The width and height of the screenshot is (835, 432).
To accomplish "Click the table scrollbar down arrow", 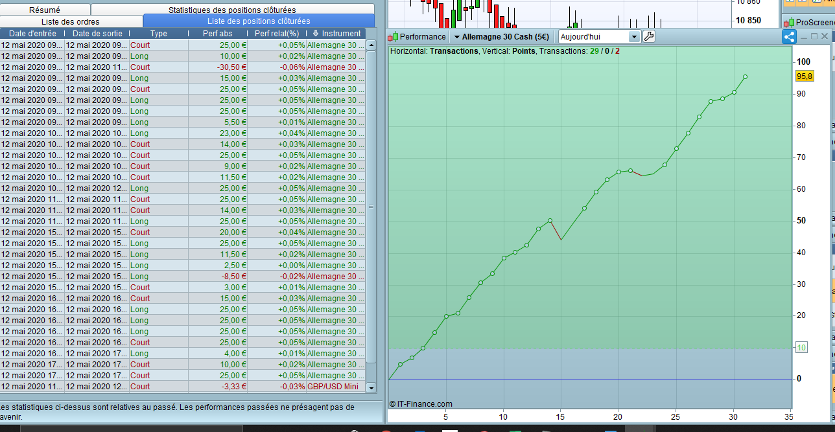I will (x=371, y=387).
